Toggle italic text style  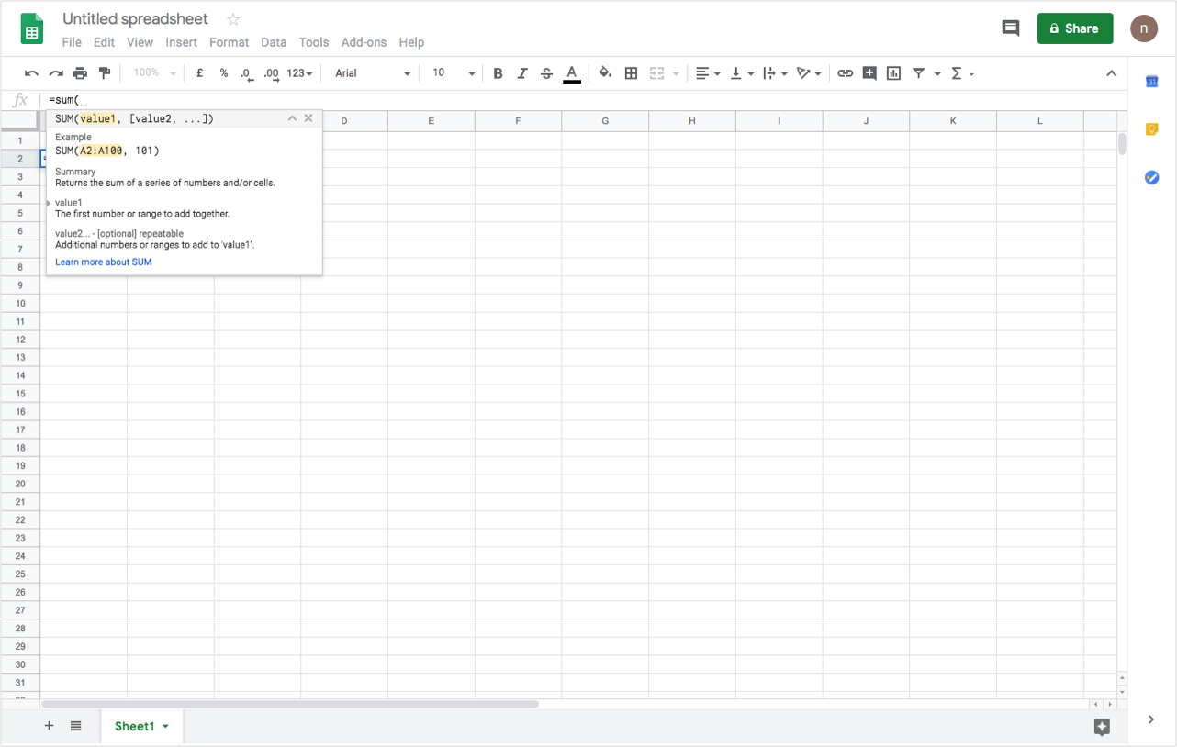[x=522, y=73]
